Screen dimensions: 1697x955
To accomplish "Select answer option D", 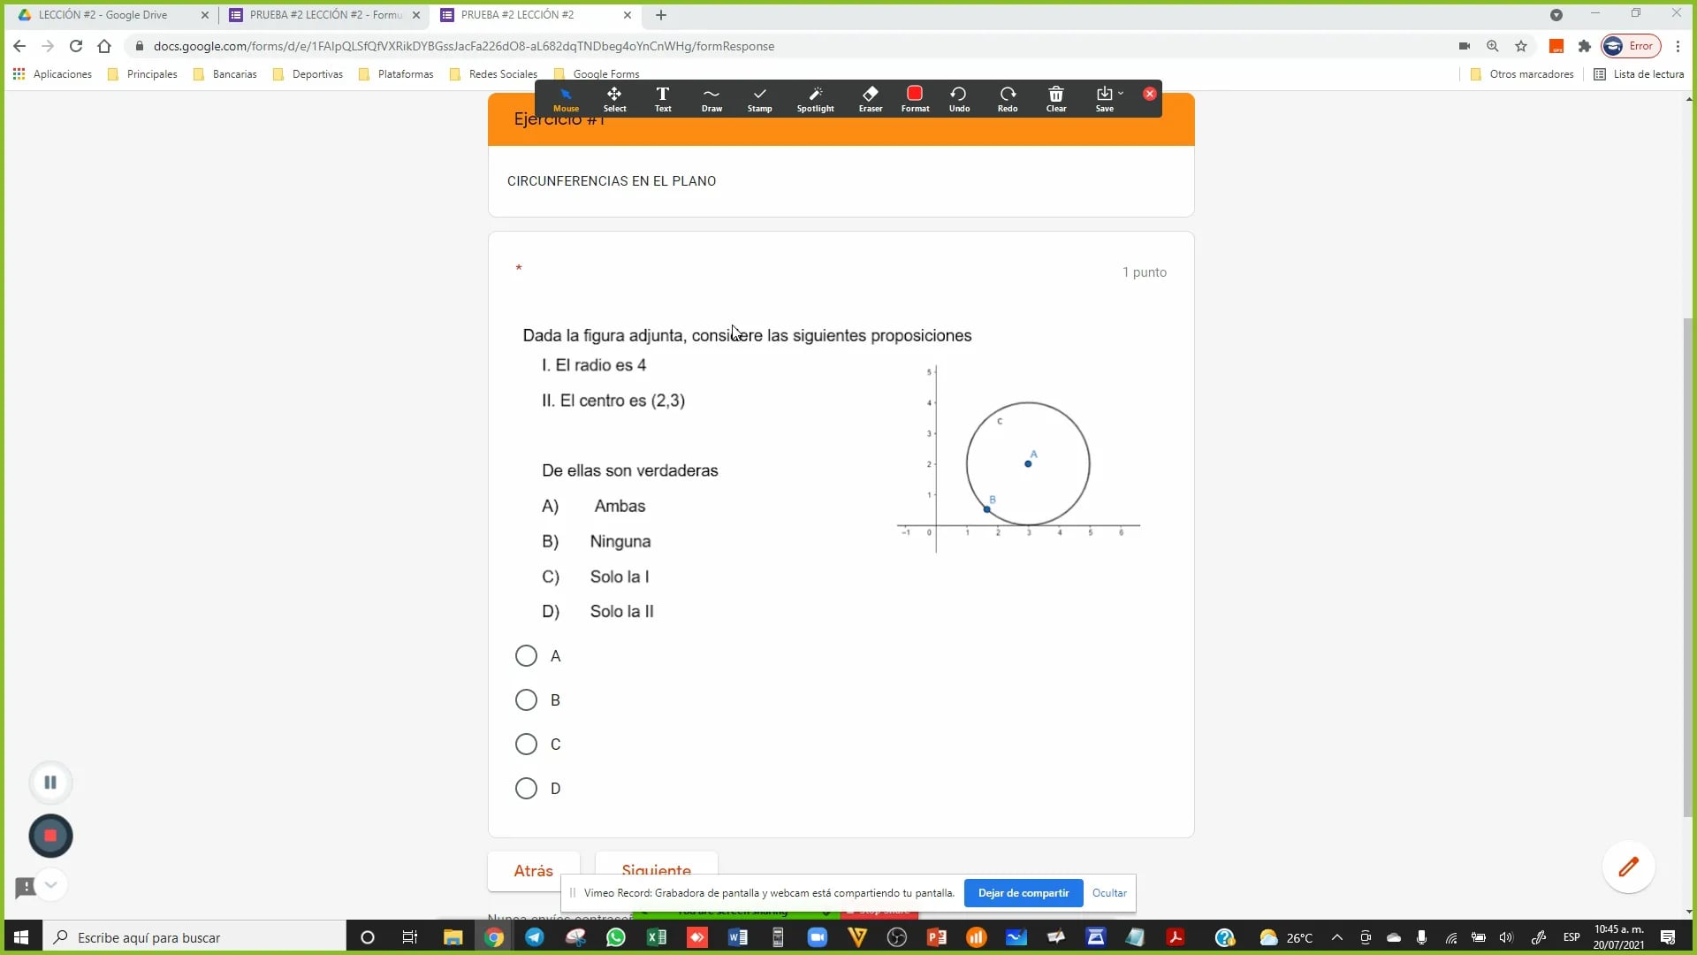I will (525, 788).
